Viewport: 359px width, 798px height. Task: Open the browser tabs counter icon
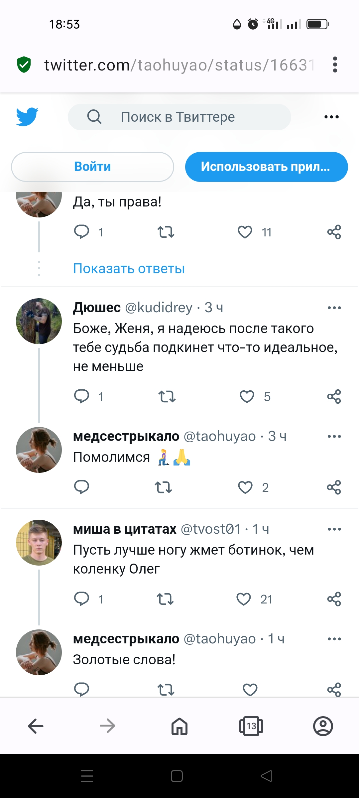tap(251, 726)
